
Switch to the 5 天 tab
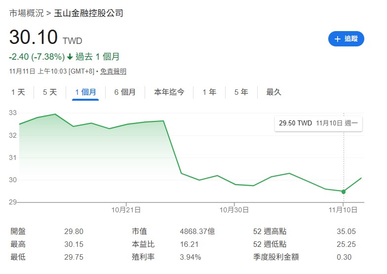point(50,92)
